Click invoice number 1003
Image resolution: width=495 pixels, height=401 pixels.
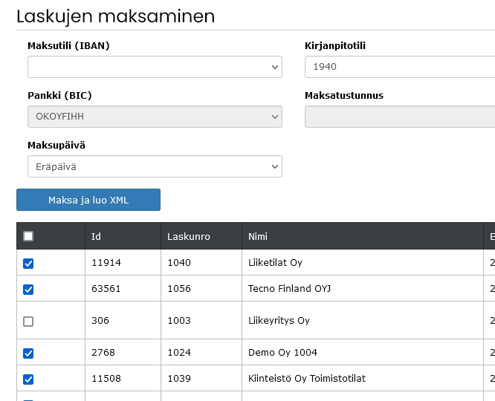pyautogui.click(x=179, y=320)
